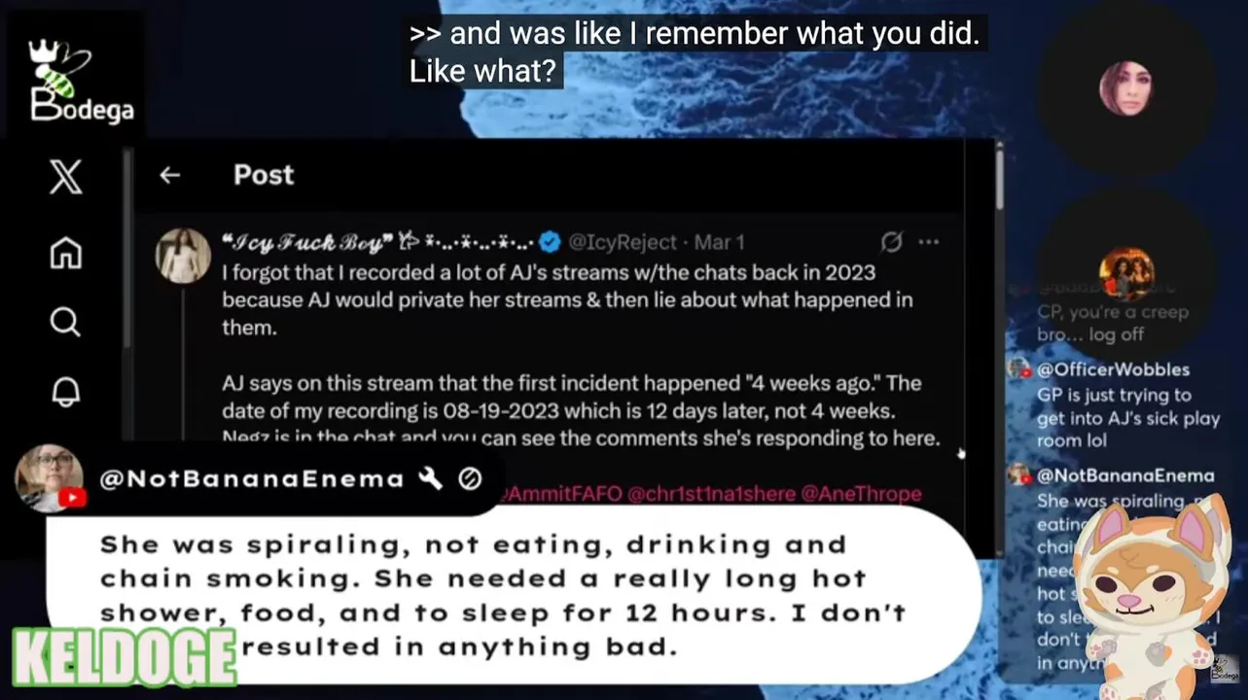Click the wrench icon beside @NotBananaEnema
1248x700 pixels.
point(430,478)
